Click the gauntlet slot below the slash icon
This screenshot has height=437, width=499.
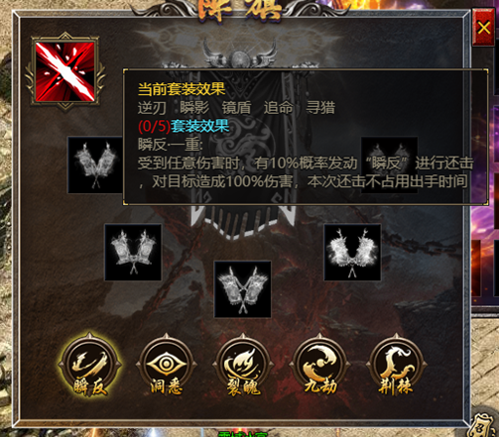95,164
